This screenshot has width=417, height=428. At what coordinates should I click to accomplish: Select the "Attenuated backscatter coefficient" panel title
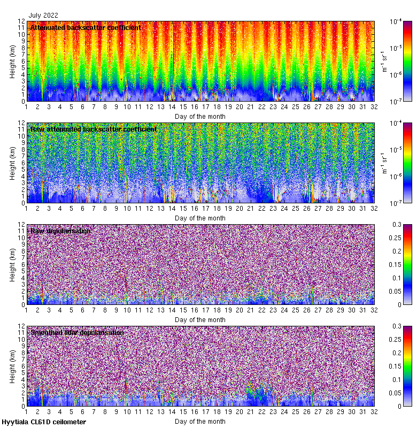(x=86, y=28)
